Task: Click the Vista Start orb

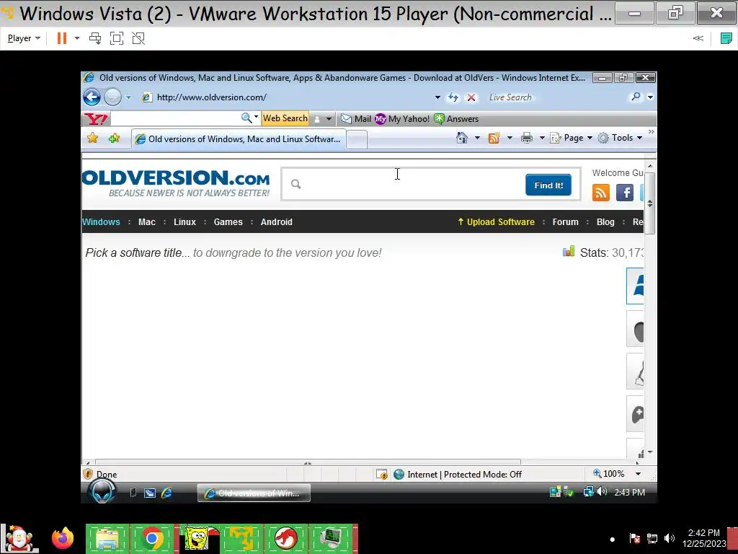Action: pyautogui.click(x=102, y=492)
